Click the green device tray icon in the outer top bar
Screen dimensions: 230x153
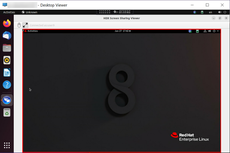[202, 12]
